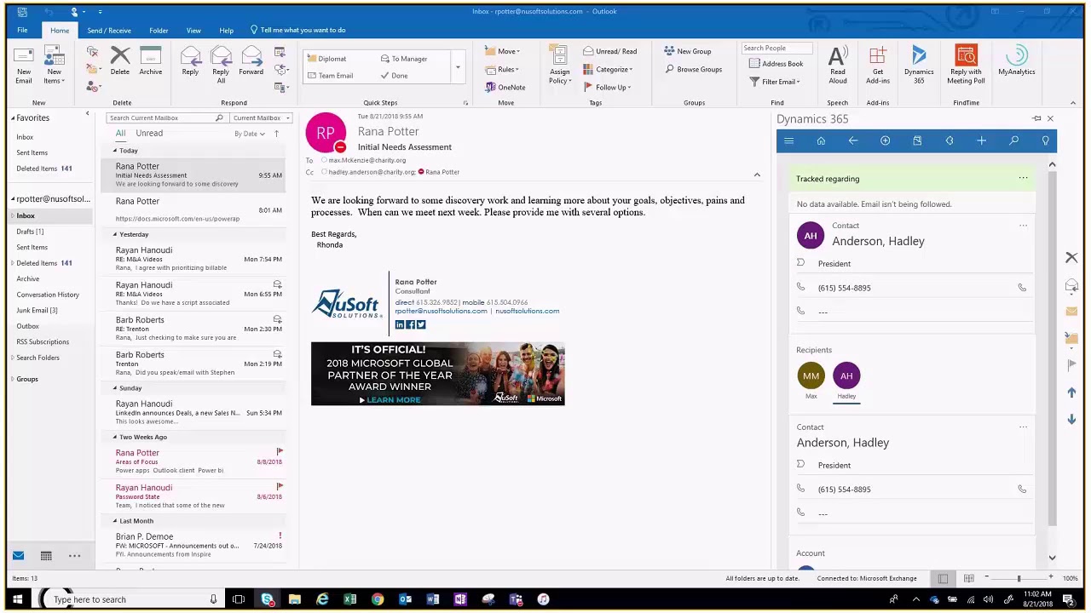Switch to Reading view in the status bar

click(x=968, y=579)
